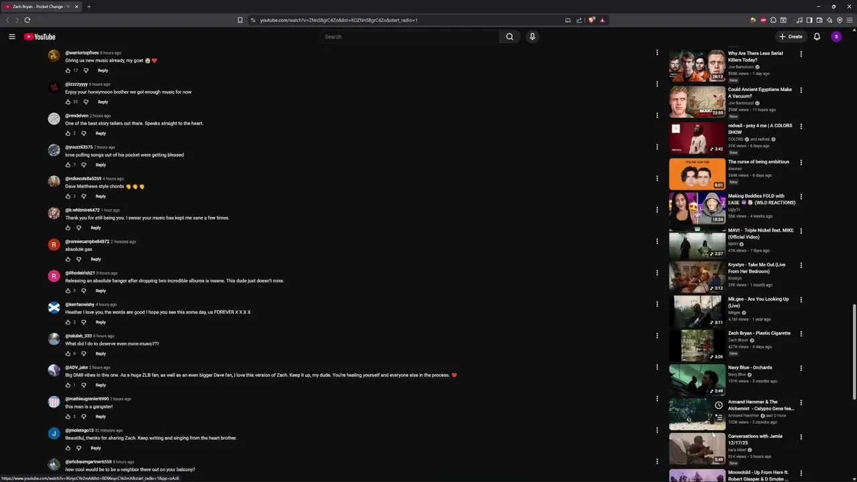
Task: Open @rendelven profile avatar
Action: point(54,118)
